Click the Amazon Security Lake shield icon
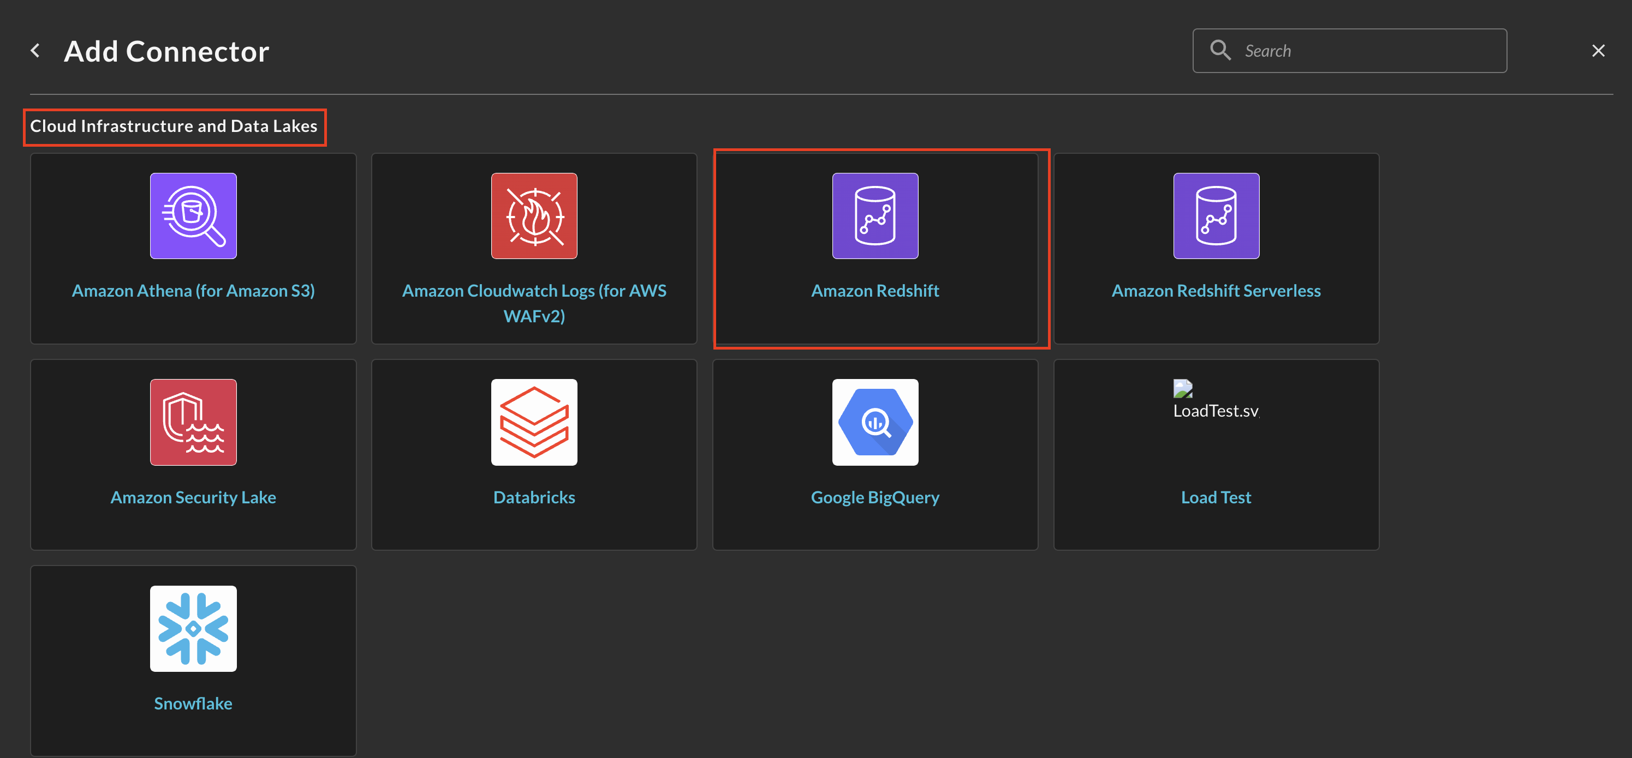Screen dimensions: 1632x758 pos(193,422)
